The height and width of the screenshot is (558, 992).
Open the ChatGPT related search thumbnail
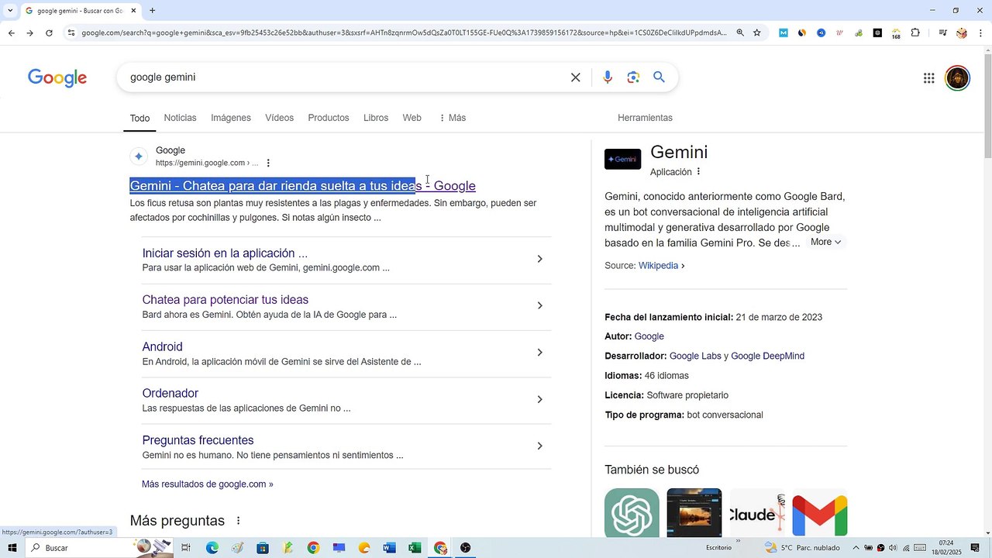632,512
